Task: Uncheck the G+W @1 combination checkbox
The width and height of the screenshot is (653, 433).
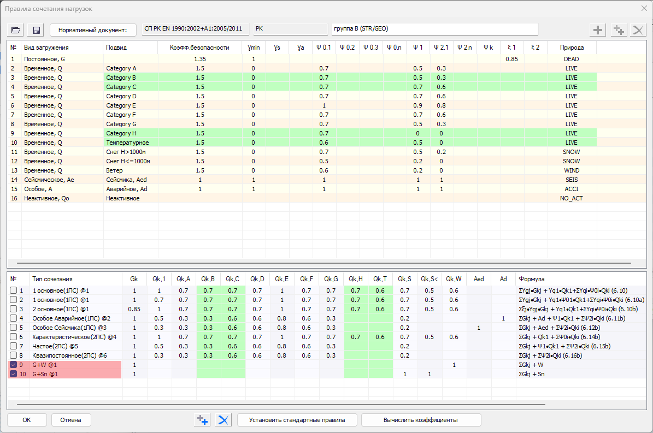Action: (x=14, y=365)
